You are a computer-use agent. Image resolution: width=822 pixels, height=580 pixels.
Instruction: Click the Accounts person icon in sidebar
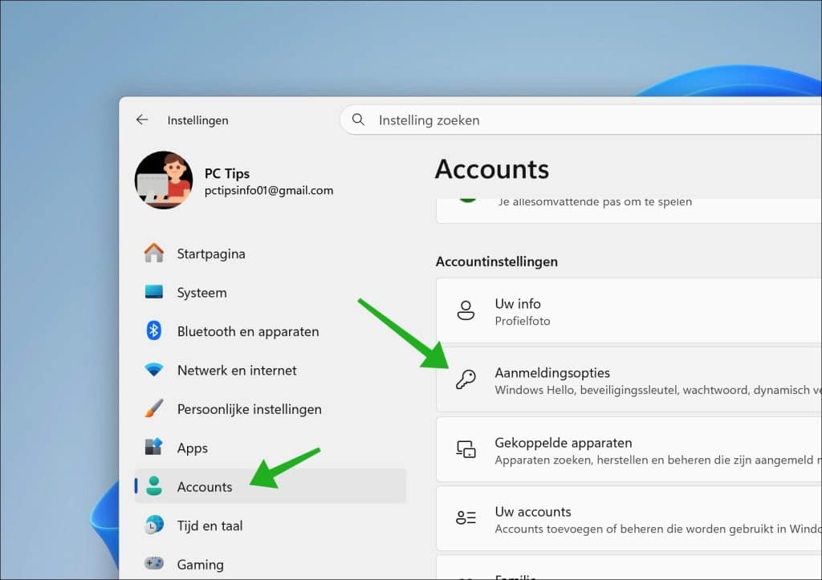pos(153,486)
